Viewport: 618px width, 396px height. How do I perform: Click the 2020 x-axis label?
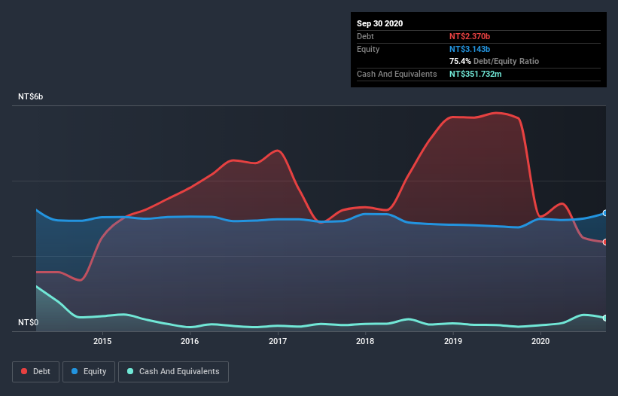pos(540,341)
